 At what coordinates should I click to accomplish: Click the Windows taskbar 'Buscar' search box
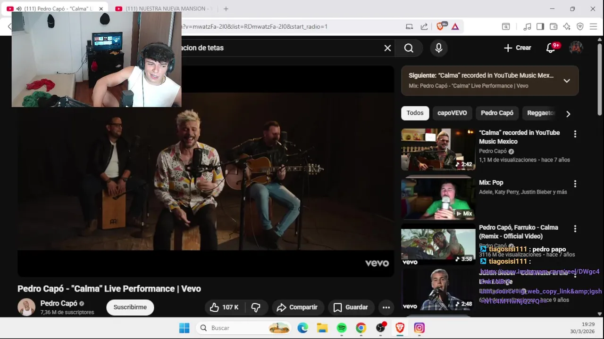244,328
